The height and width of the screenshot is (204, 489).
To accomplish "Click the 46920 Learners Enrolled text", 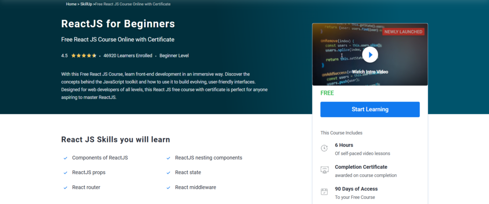I will [127, 55].
